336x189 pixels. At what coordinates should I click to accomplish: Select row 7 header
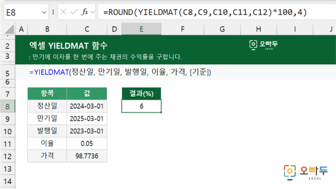point(7,94)
